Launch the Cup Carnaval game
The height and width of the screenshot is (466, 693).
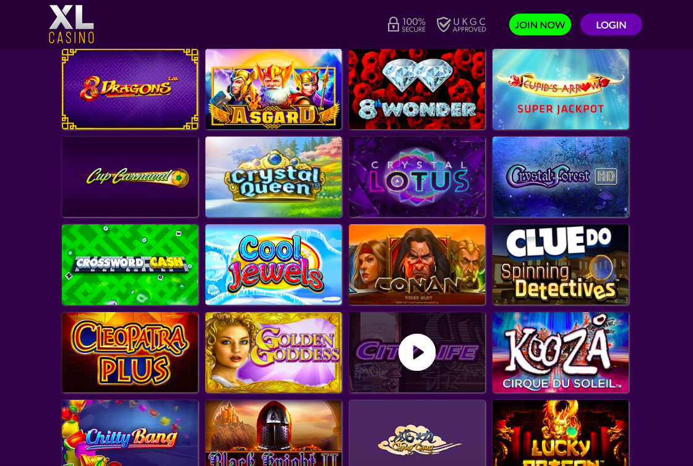(x=130, y=177)
